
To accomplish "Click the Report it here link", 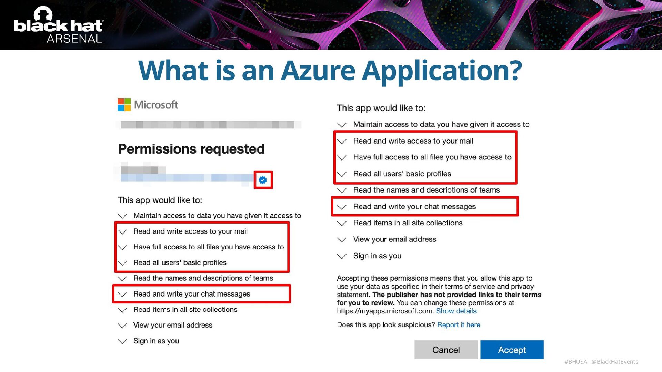I will (458, 325).
